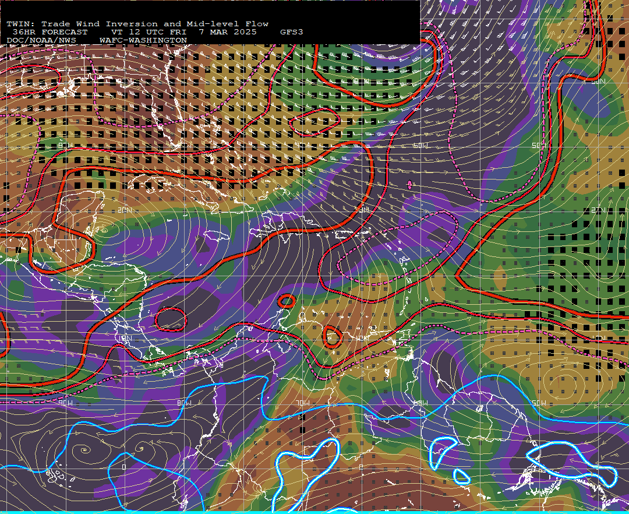Click the 'TWIN: Trade Wind Inversion and Mid-level Flow' title
The width and height of the screenshot is (629, 514).
[137, 24]
